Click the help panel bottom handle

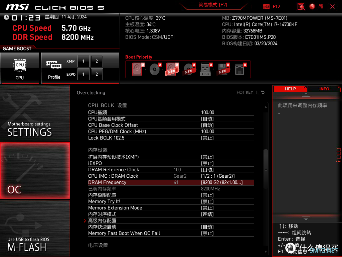[306, 218]
